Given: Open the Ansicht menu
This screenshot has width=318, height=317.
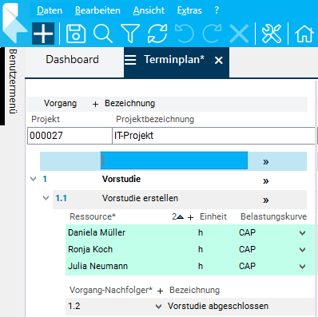Looking at the screenshot, I should point(149,10).
